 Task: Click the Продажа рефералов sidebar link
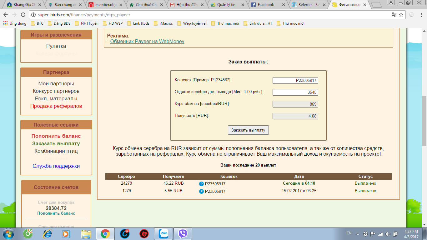point(56,106)
